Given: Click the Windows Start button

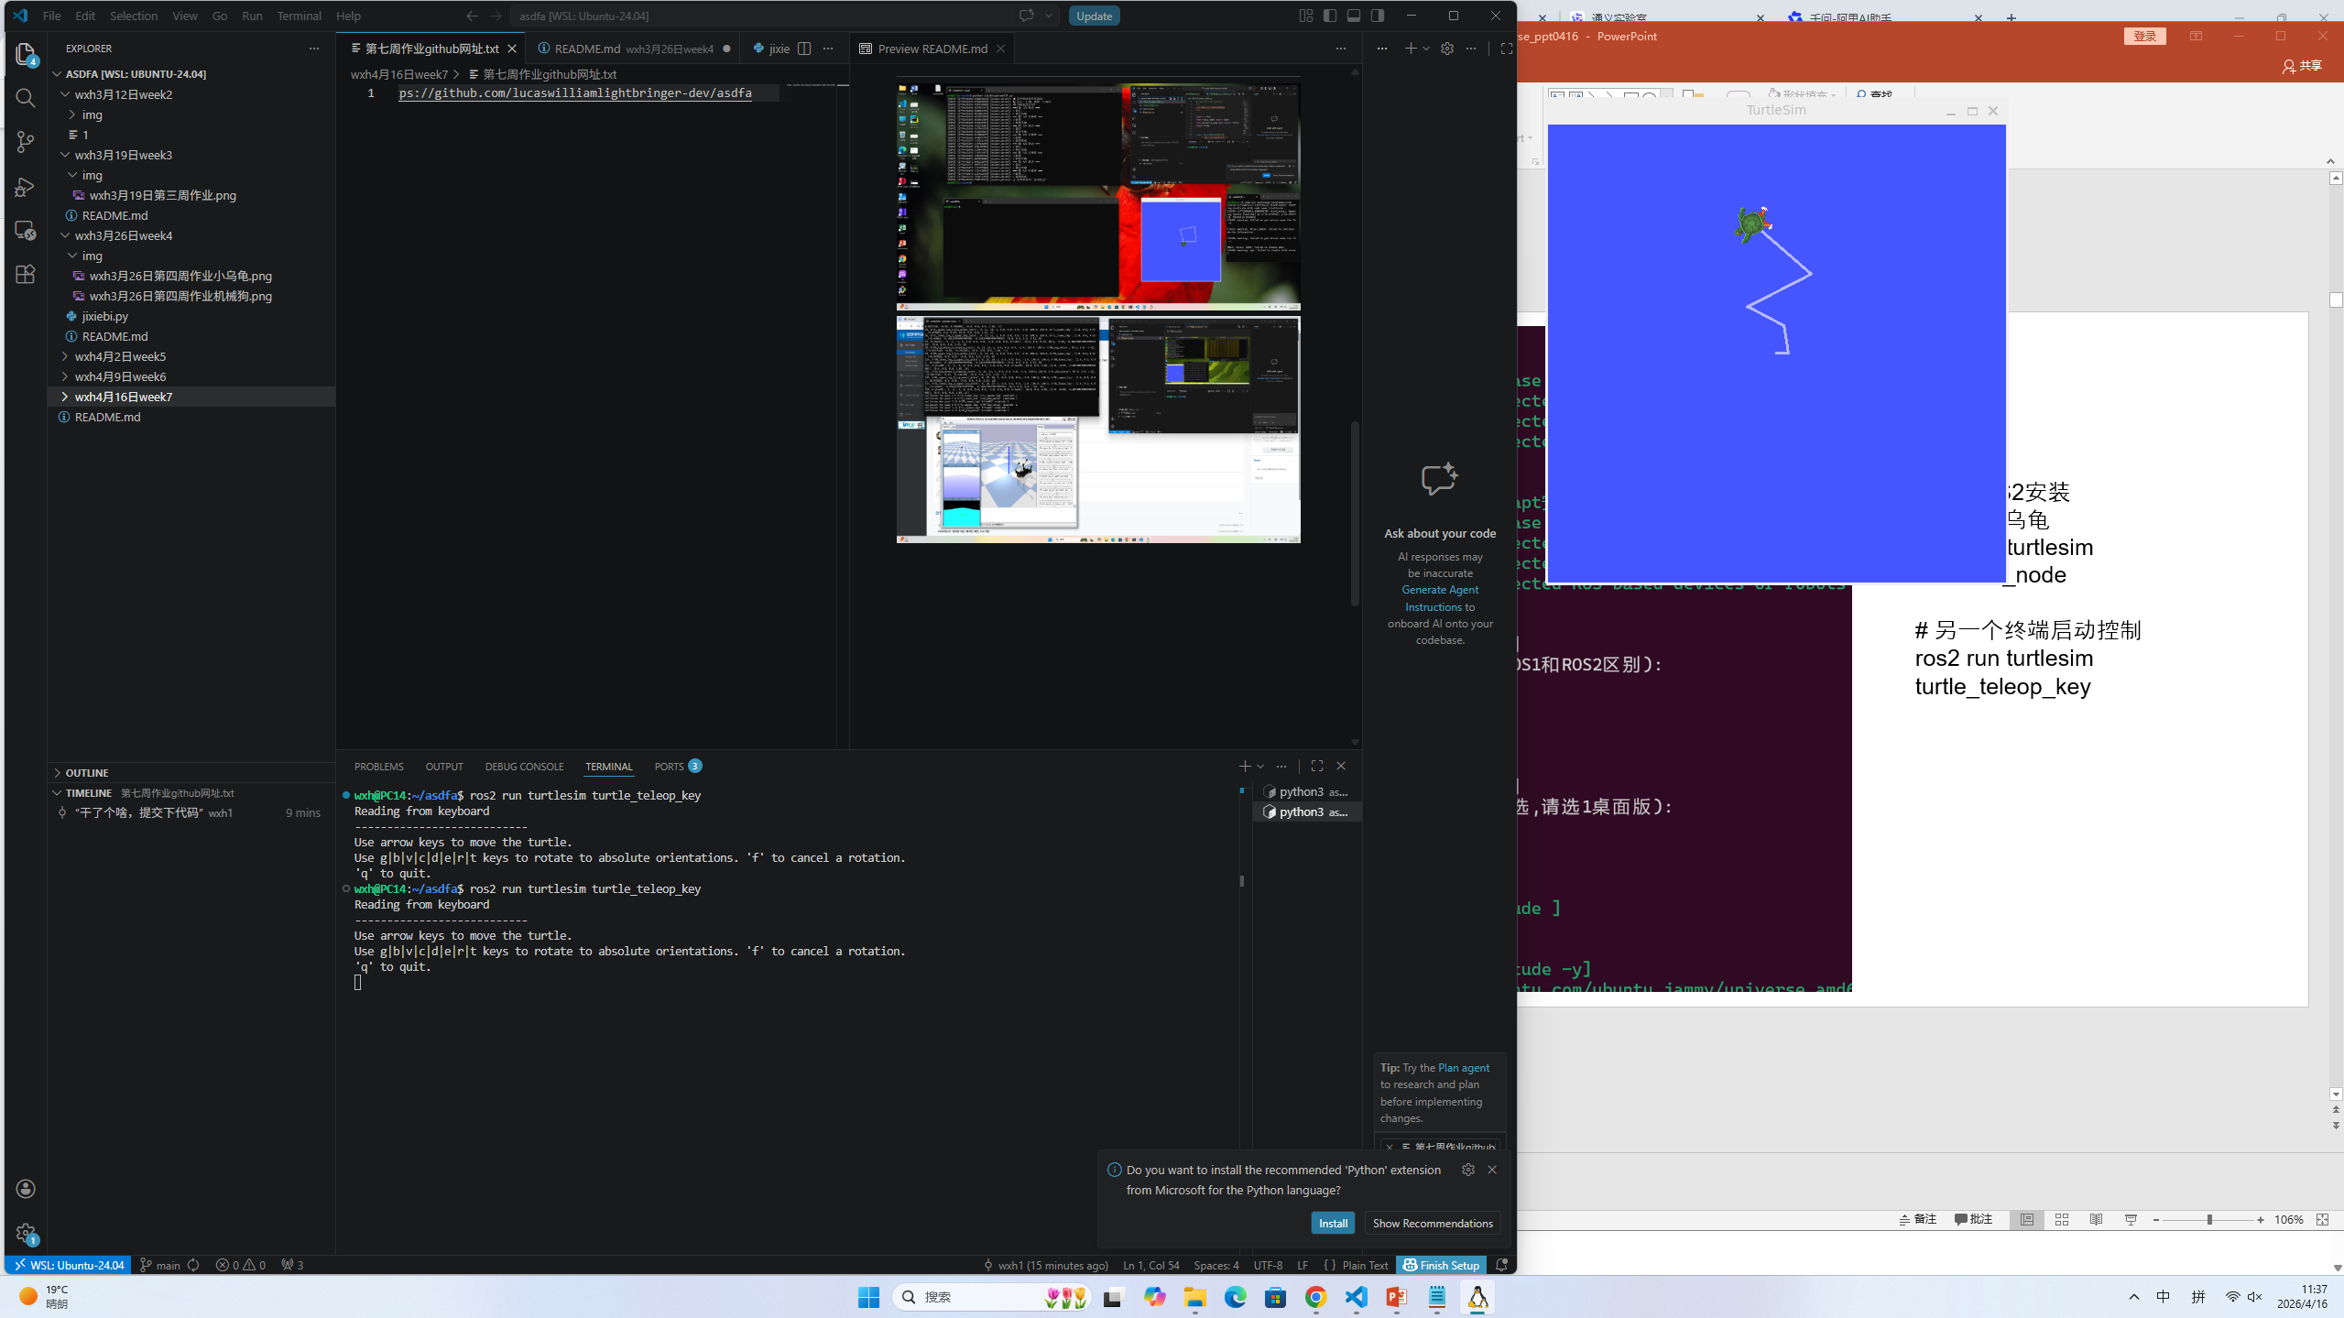Looking at the screenshot, I should (868, 1297).
